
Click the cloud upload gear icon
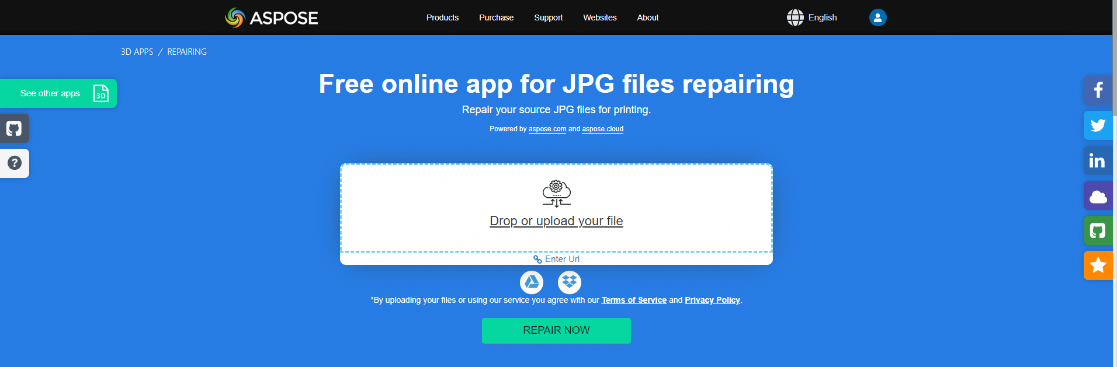click(x=556, y=194)
